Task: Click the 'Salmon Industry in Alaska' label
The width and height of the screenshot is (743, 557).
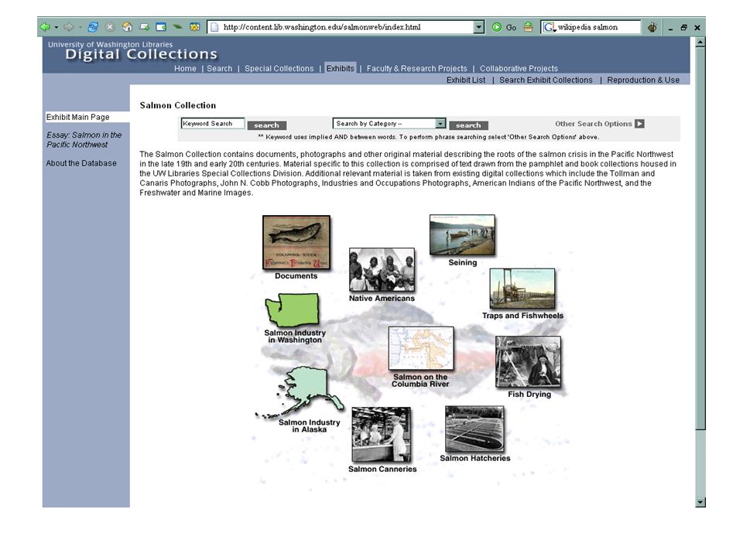Action: click(310, 425)
